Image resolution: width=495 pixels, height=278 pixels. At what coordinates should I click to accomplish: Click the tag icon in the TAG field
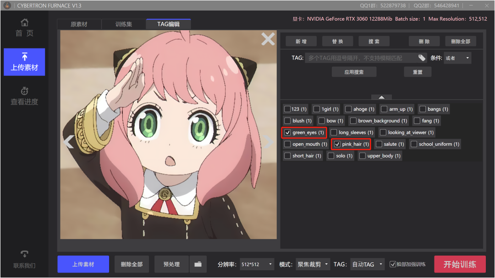422,58
